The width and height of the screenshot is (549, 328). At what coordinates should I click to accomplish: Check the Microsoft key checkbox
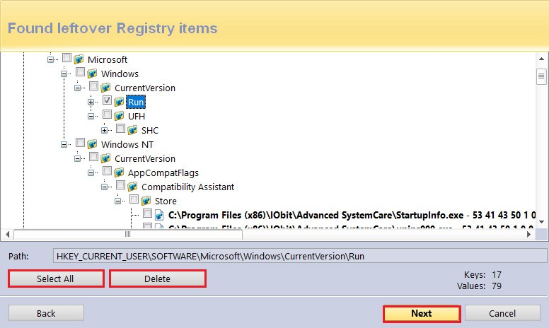pos(67,58)
